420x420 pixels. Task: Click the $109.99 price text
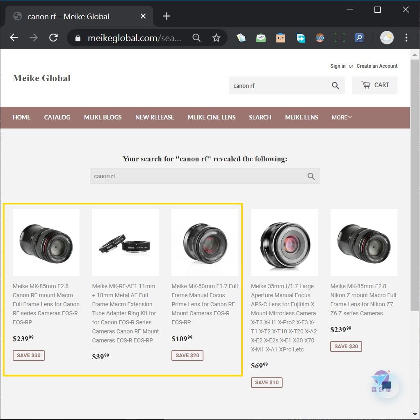(182, 338)
